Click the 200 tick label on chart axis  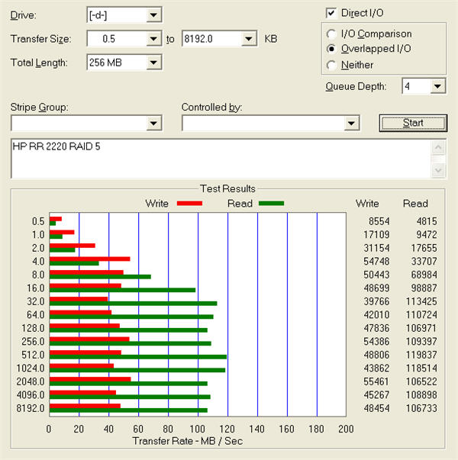pos(346,429)
